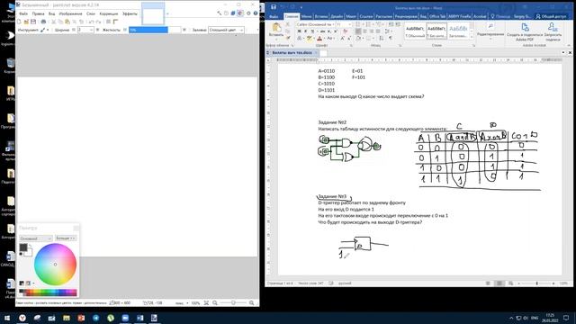Toggle Italic formatting in Word
The height and width of the screenshot is (324, 576).
click(305, 31)
